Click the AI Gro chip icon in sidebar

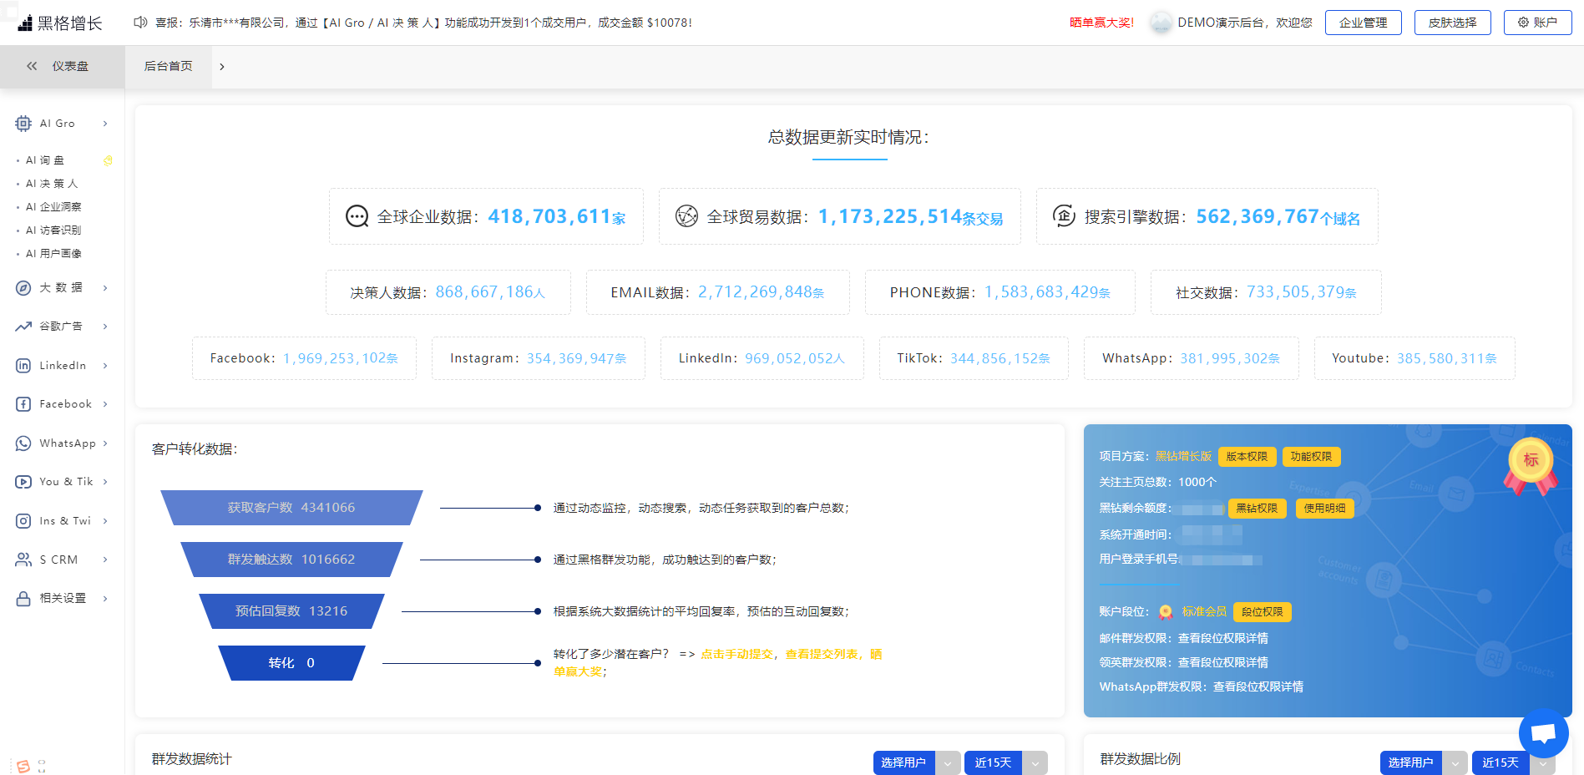point(23,124)
